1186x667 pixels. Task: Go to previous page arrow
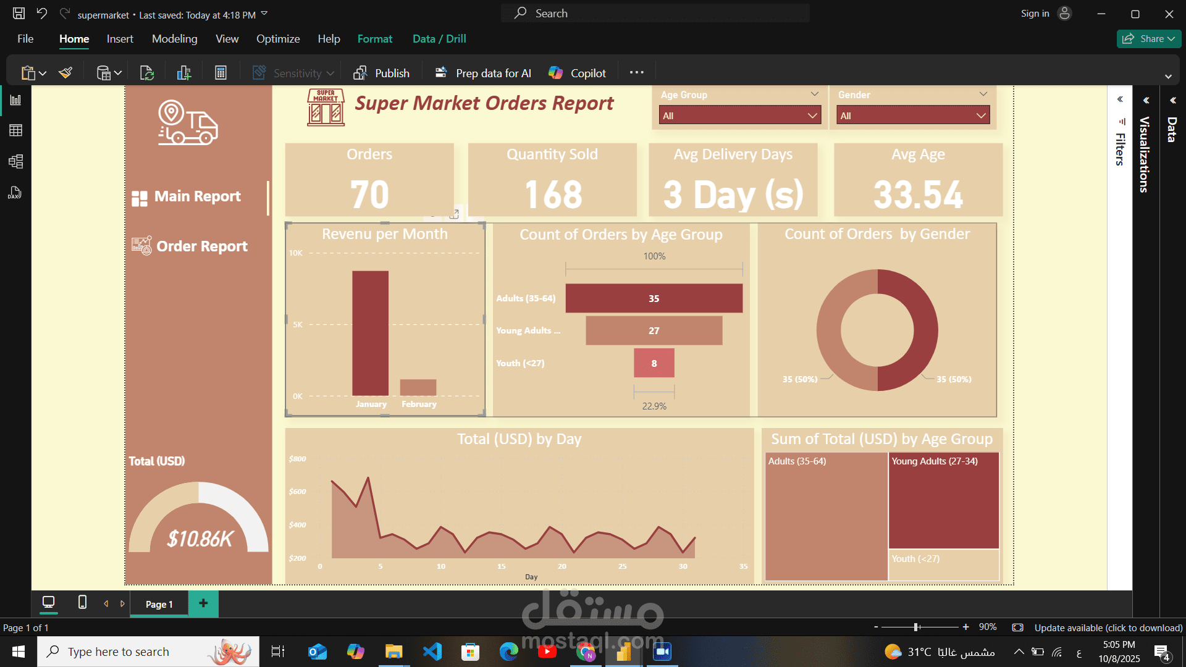tap(106, 603)
